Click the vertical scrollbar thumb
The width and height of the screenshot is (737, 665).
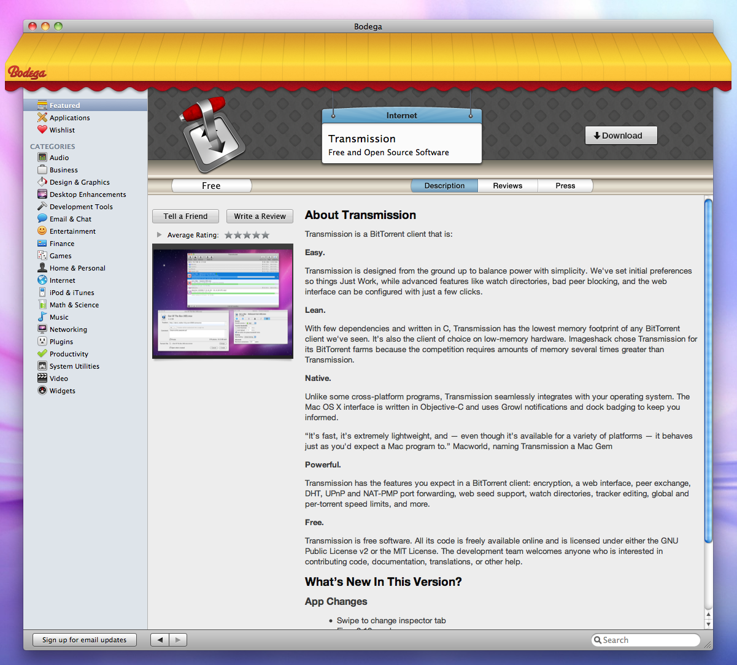click(708, 371)
